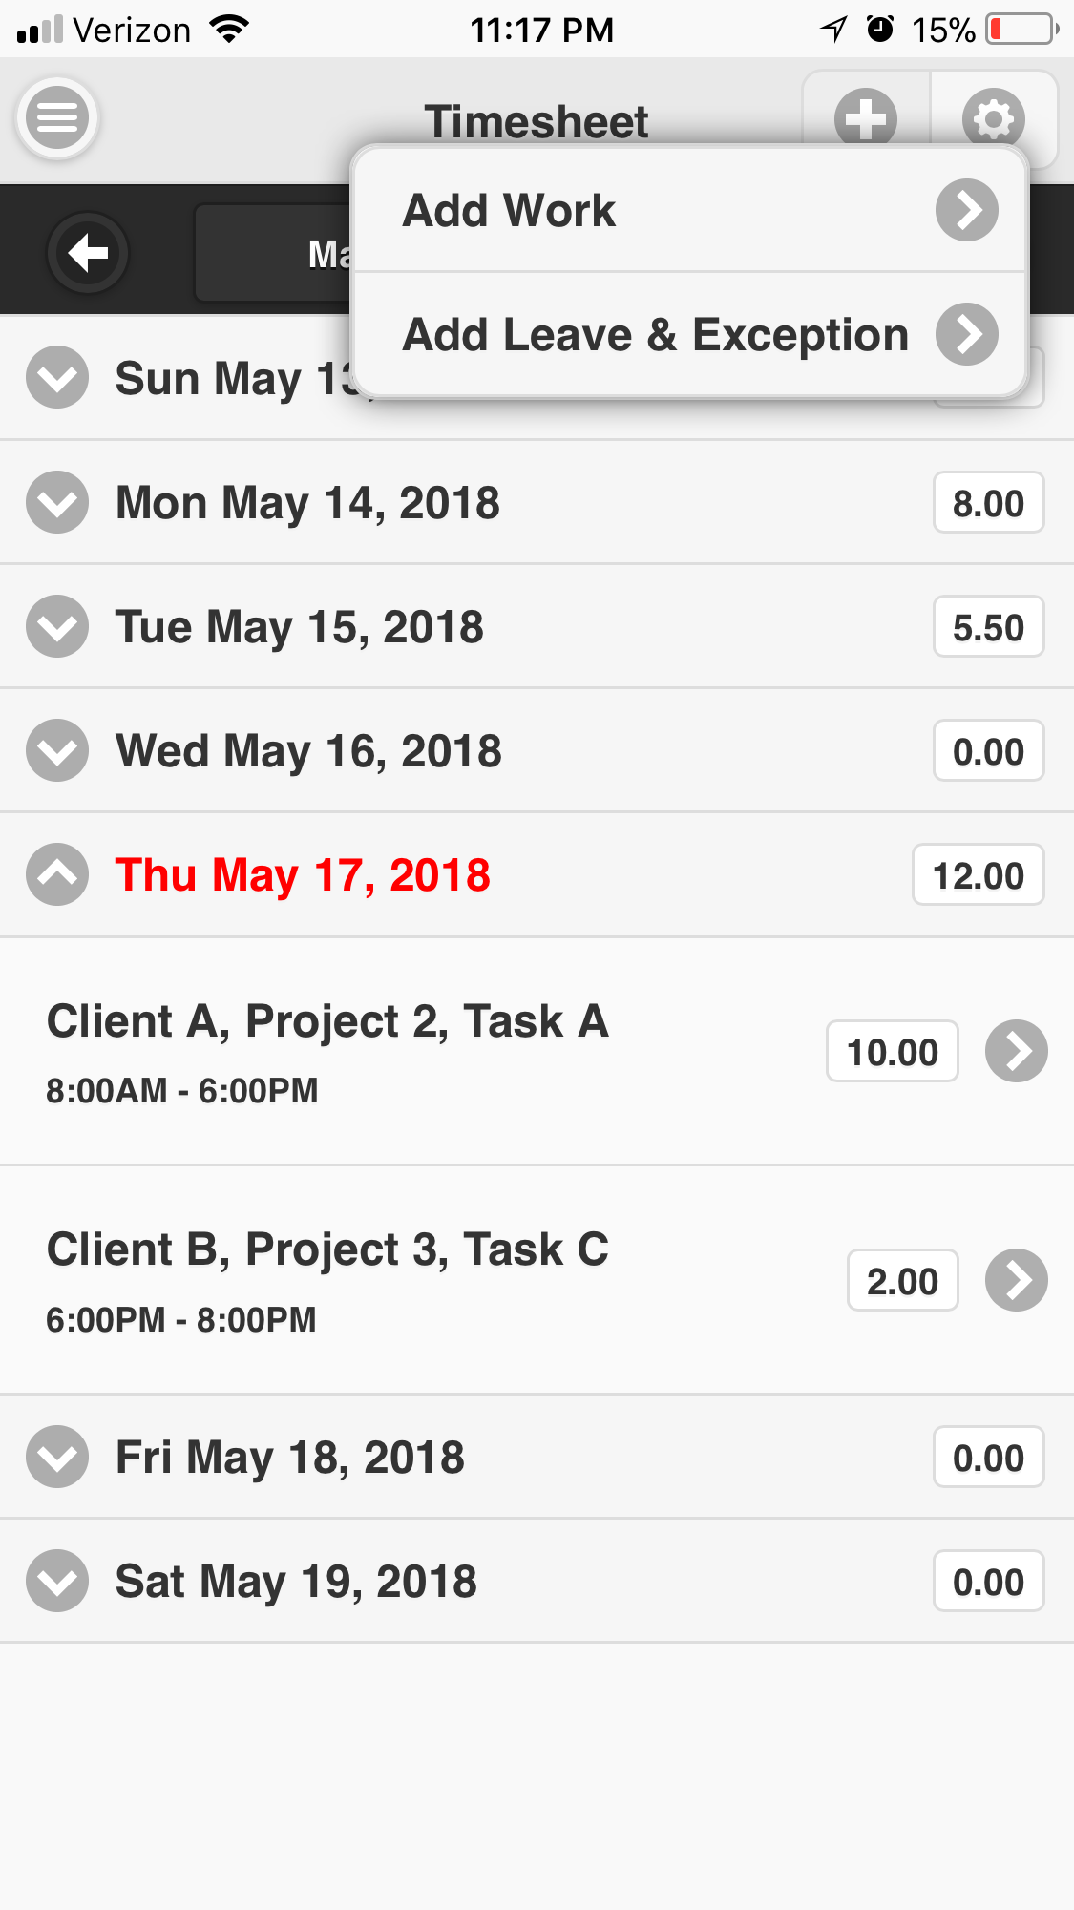Tap the Wed May 16, 2018 label

pyautogui.click(x=308, y=750)
